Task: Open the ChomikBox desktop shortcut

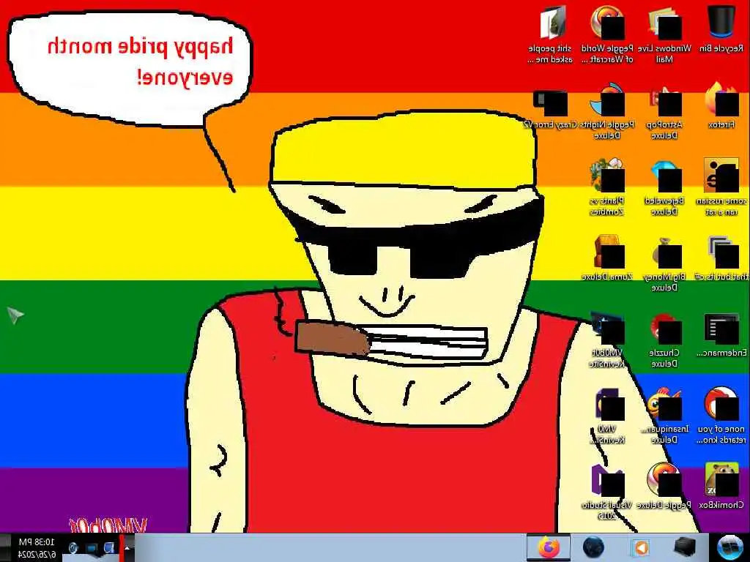Action: coord(721,486)
